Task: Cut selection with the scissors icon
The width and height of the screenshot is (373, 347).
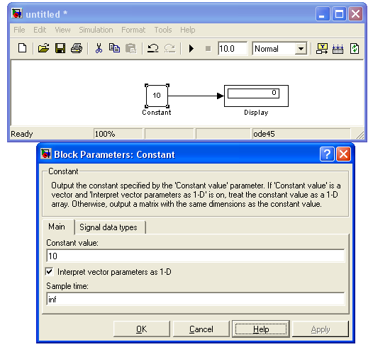Action: (99, 48)
